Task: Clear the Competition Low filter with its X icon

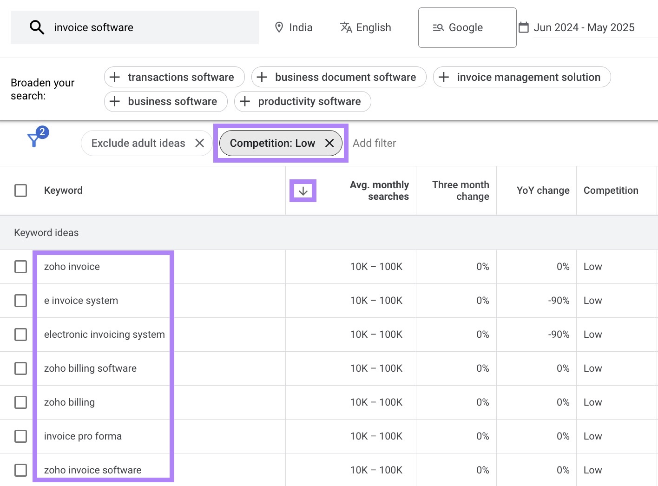Action: (x=330, y=143)
